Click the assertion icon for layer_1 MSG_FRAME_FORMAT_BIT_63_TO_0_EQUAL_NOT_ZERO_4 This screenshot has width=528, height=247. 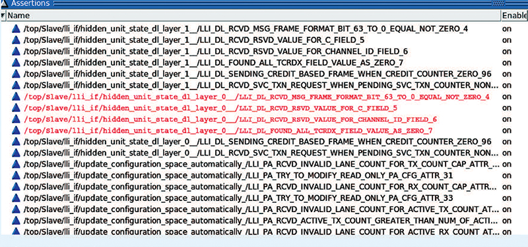click(15, 29)
